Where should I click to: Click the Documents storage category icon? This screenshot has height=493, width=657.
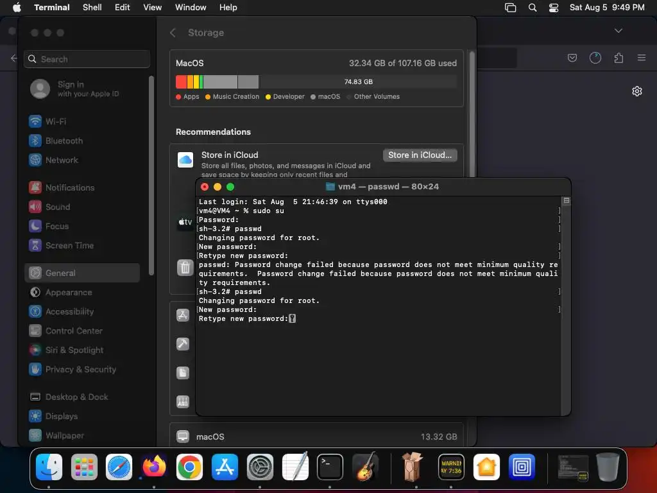[x=183, y=373]
